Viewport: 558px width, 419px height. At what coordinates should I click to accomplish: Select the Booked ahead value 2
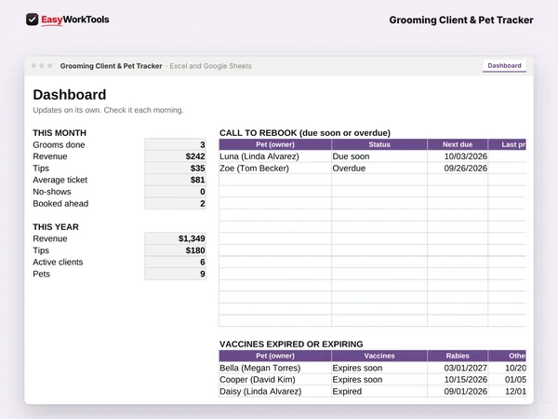click(x=176, y=203)
